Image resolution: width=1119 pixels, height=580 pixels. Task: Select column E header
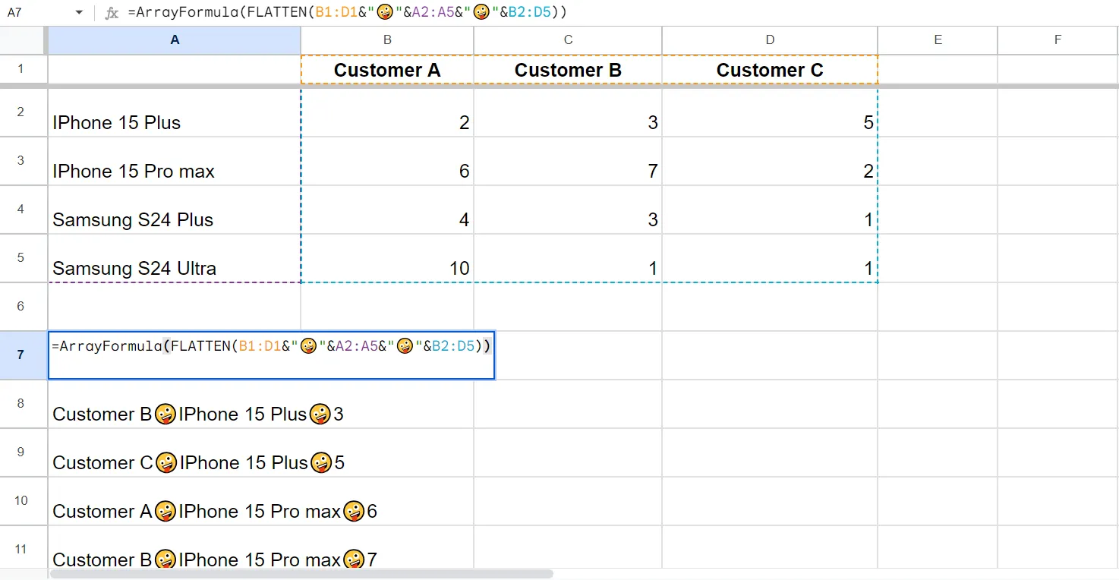click(938, 40)
